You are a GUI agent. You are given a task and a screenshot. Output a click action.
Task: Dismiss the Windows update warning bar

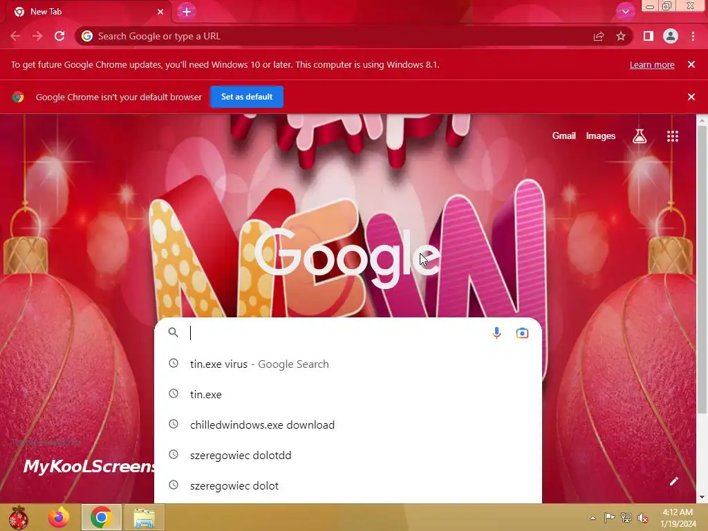coord(691,64)
